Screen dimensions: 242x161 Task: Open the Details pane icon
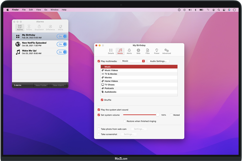[x=111, y=50]
